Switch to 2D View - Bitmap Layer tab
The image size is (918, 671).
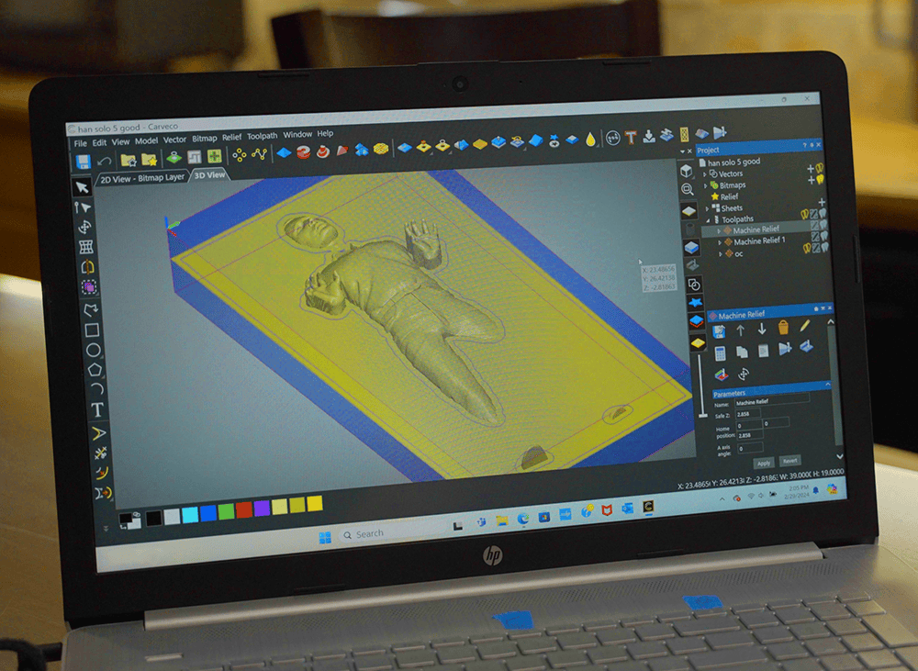(142, 178)
